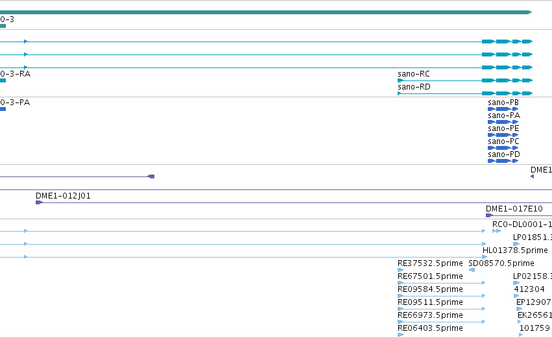This screenshot has height=338, width=552.
Task: Click the 0-3-PA protein label
Action: [x=15, y=103]
